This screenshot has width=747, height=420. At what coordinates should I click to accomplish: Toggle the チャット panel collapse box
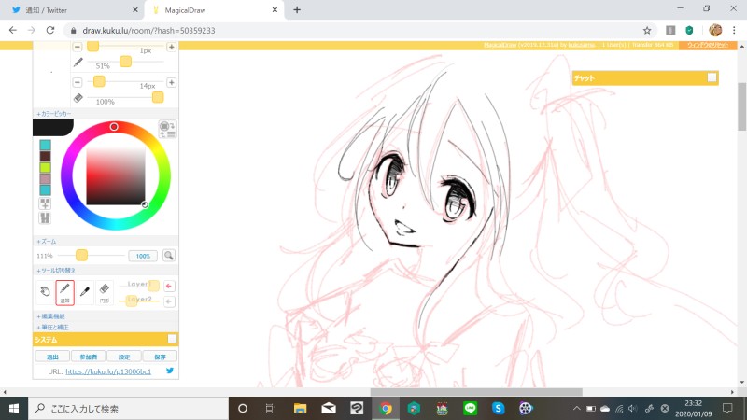(x=712, y=77)
